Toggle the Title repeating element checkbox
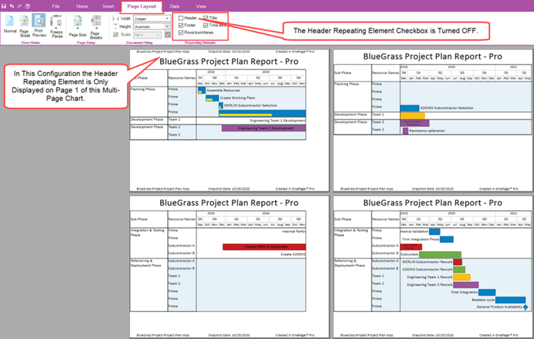The height and width of the screenshot is (339, 534). pyautogui.click(x=206, y=18)
